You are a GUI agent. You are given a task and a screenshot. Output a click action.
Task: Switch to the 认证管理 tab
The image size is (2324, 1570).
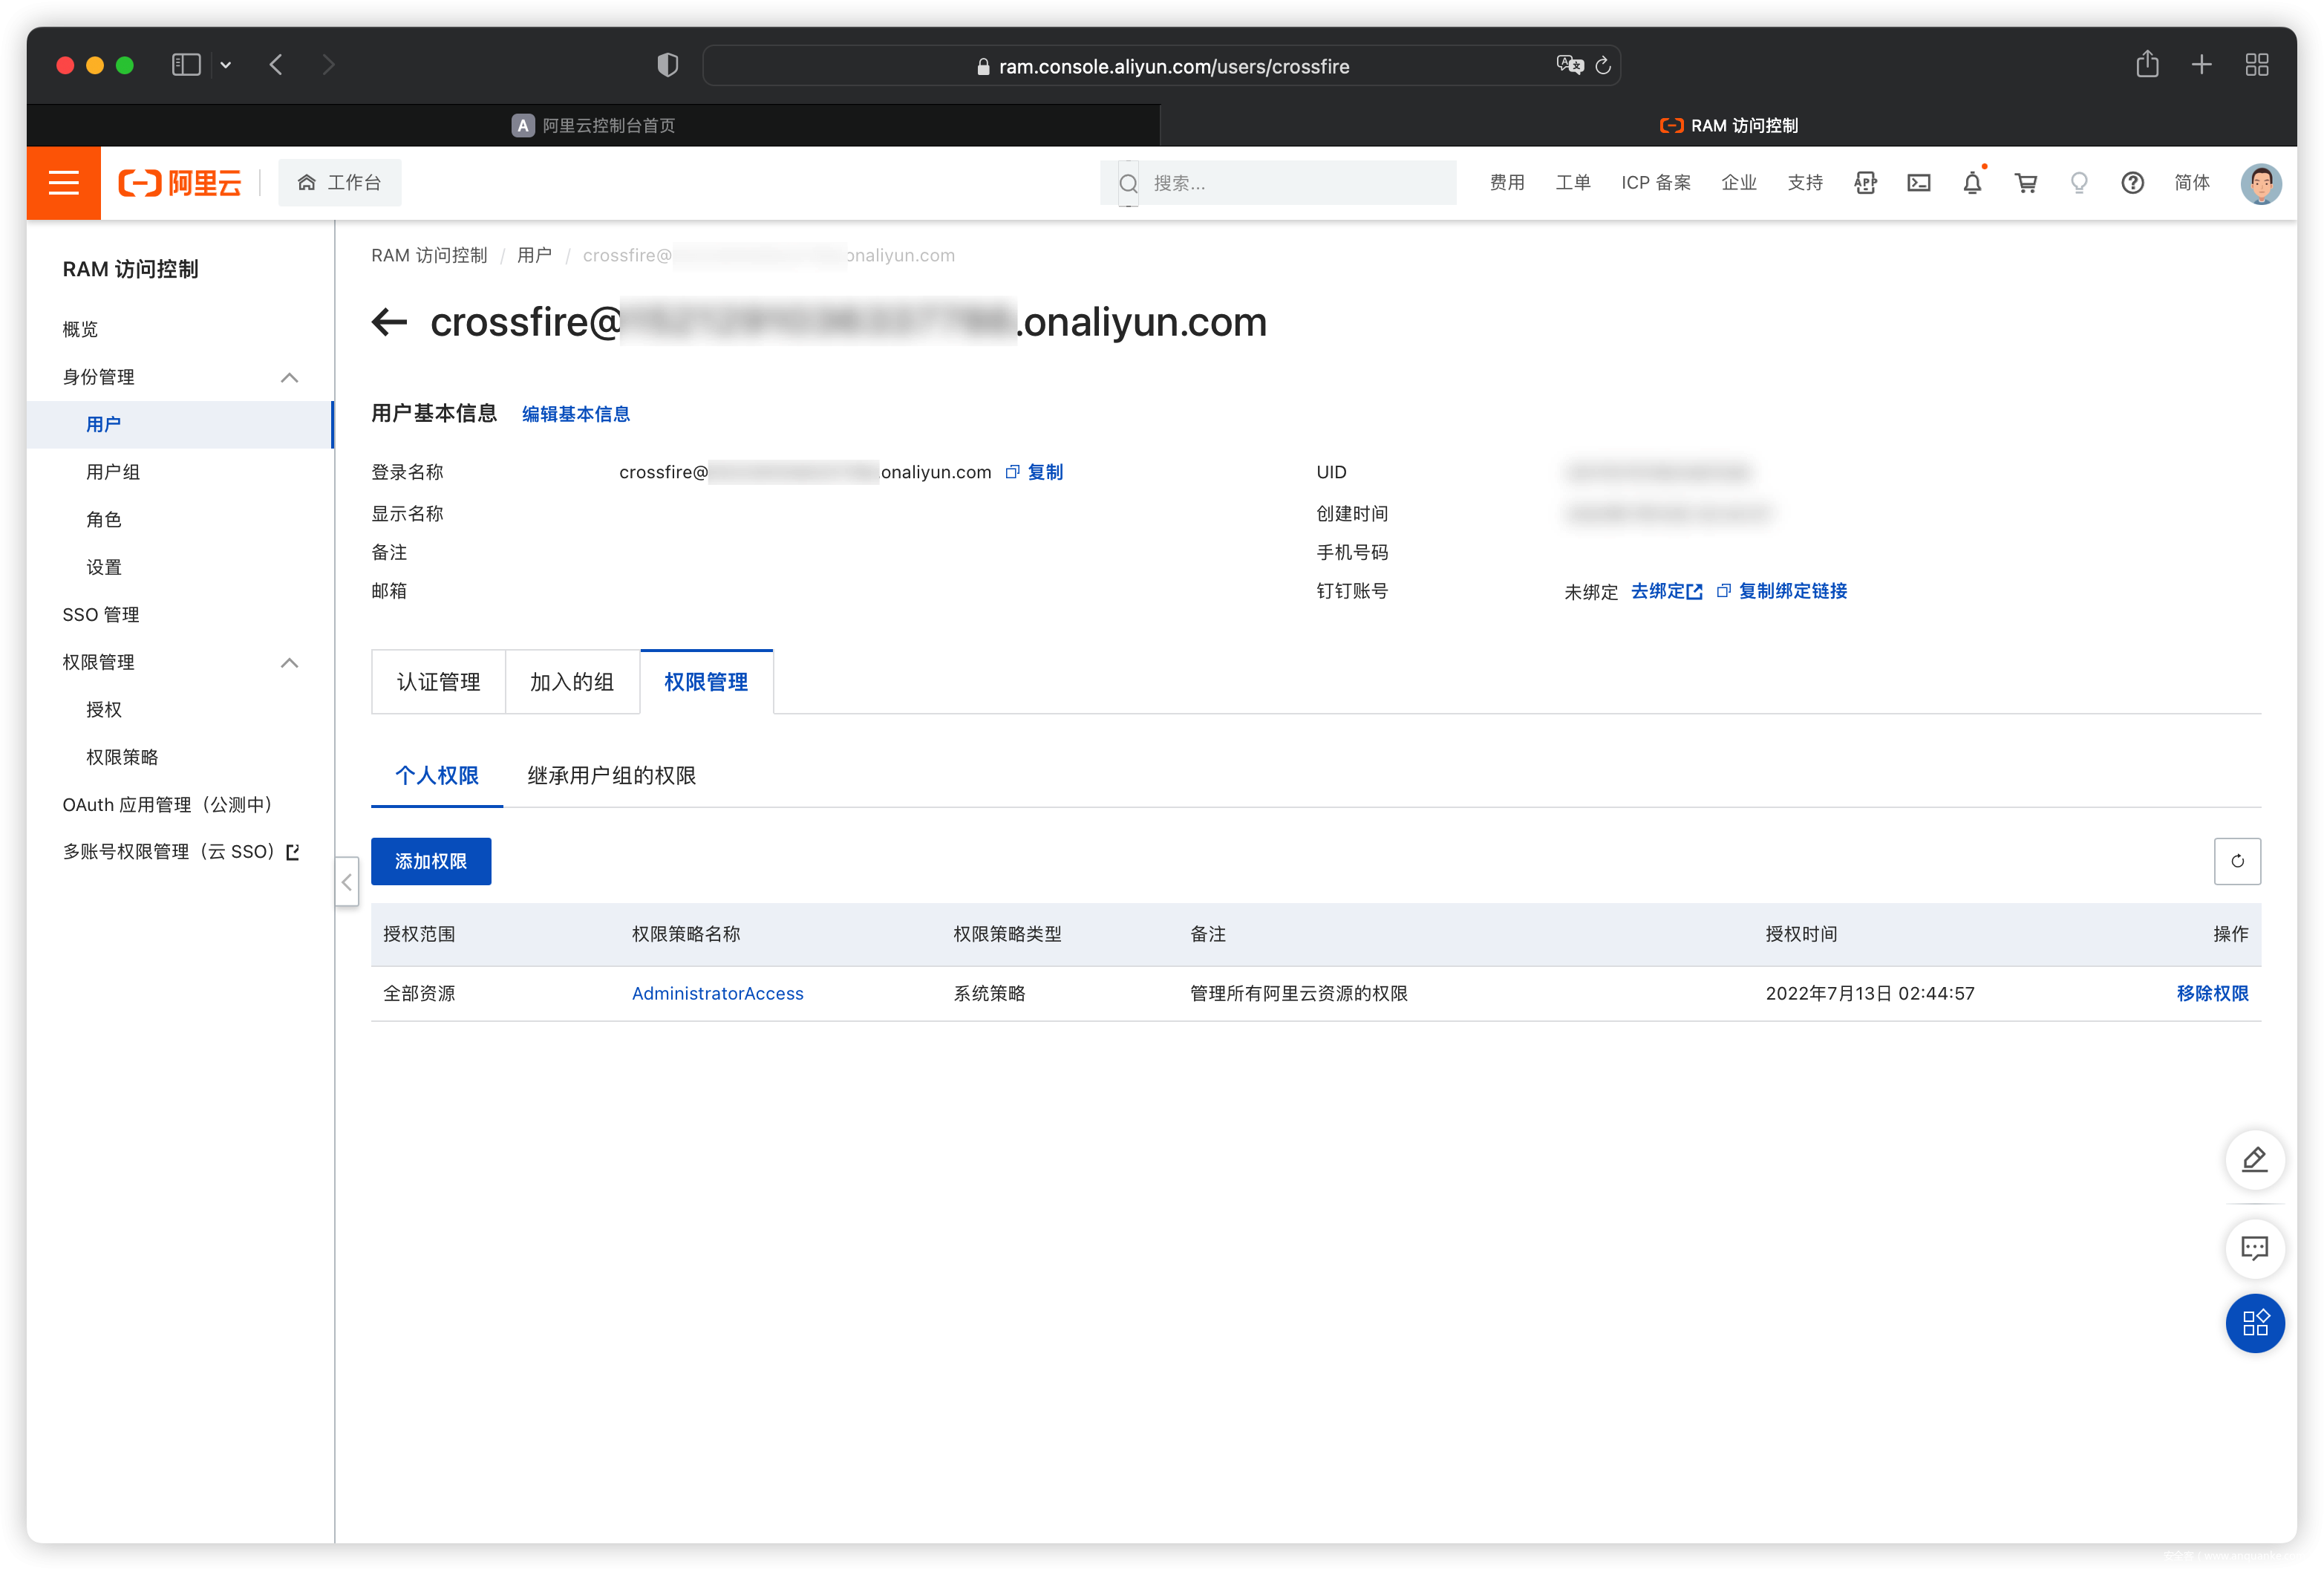click(x=438, y=682)
